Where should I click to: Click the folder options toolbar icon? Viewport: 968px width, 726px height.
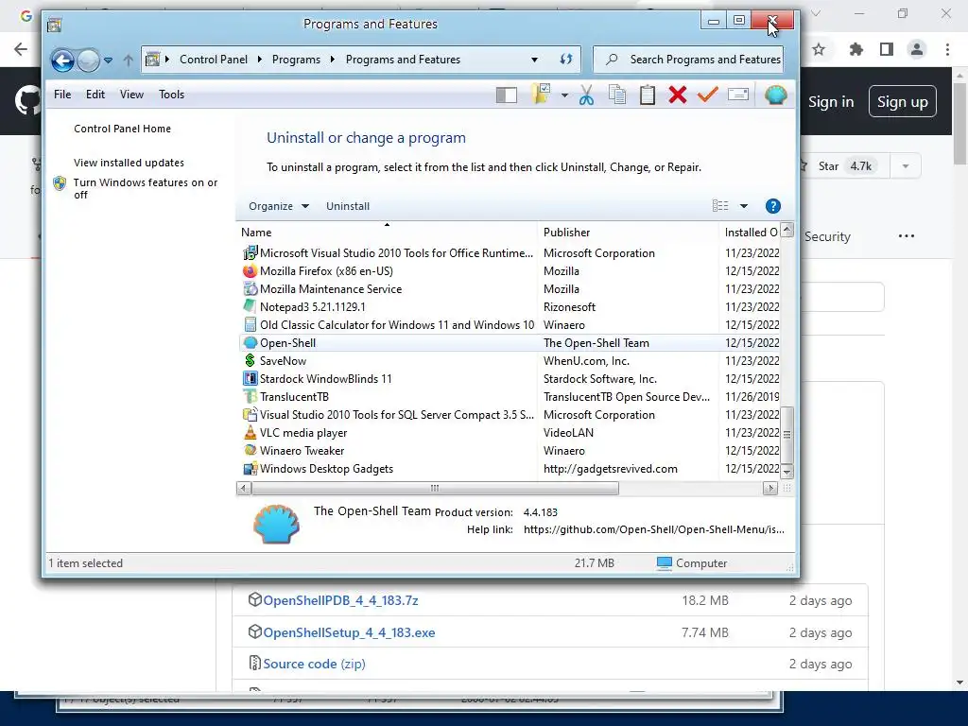(541, 94)
